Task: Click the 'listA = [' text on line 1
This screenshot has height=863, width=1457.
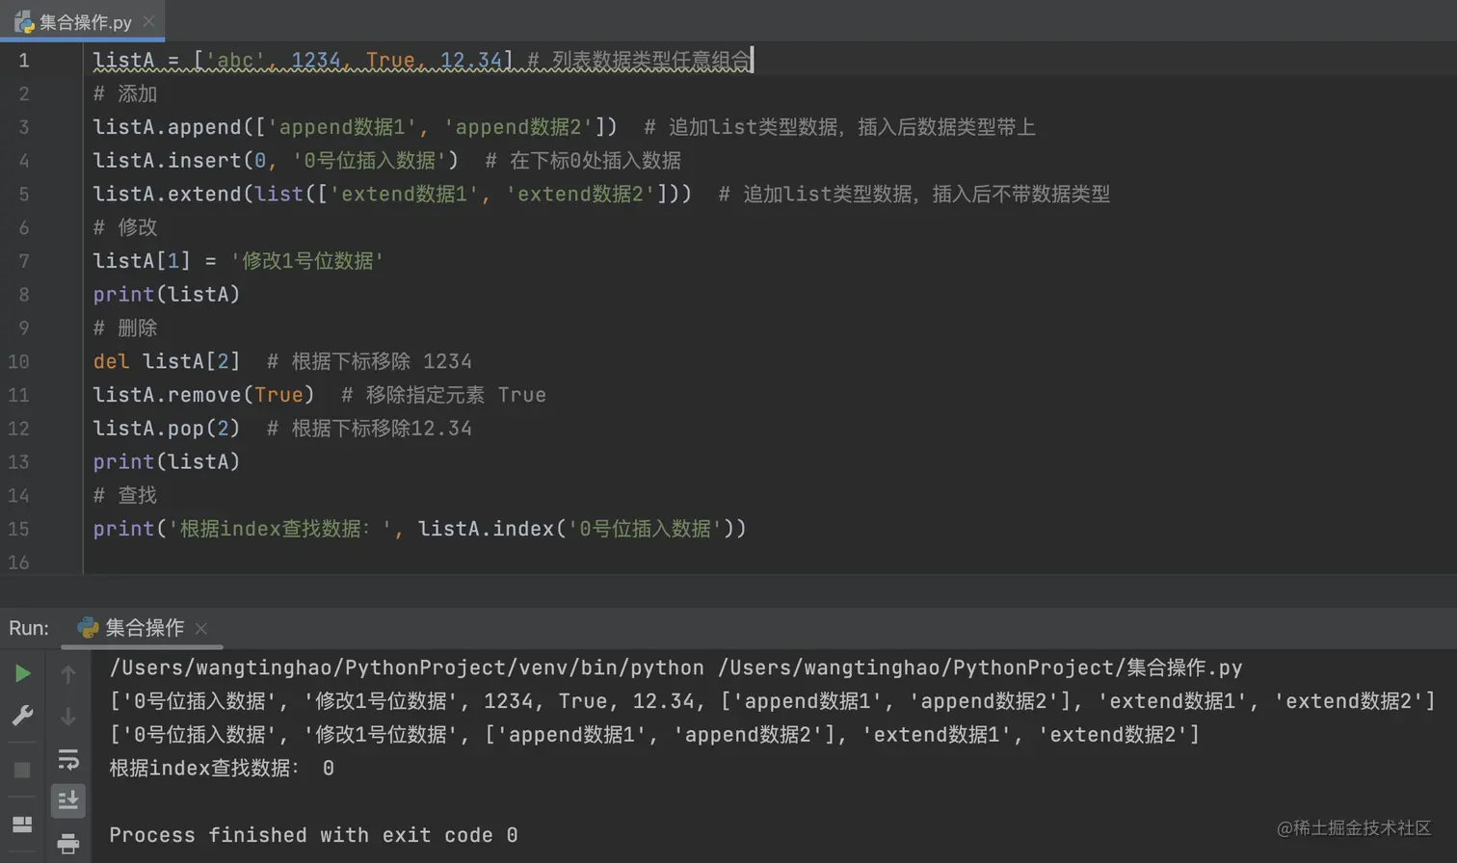Action: pyautogui.click(x=147, y=61)
